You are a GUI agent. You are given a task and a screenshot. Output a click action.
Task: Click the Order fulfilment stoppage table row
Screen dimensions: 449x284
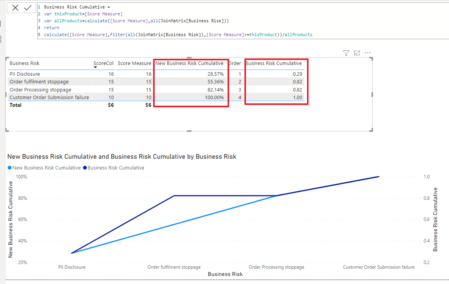[155, 82]
